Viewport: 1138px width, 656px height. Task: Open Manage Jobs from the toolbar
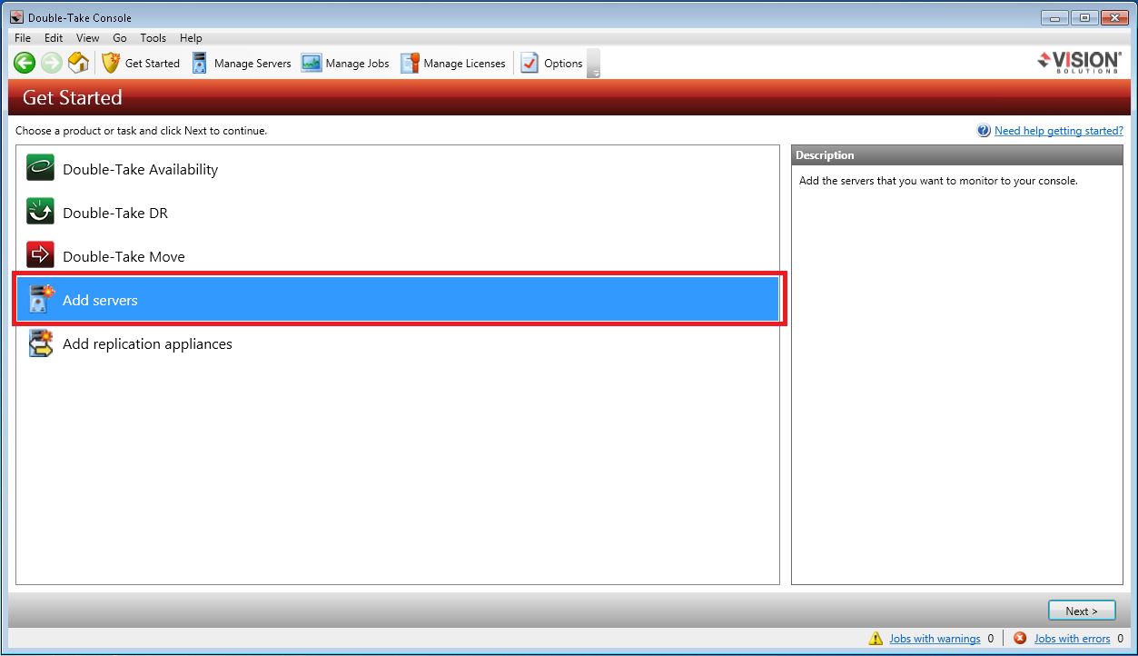346,63
